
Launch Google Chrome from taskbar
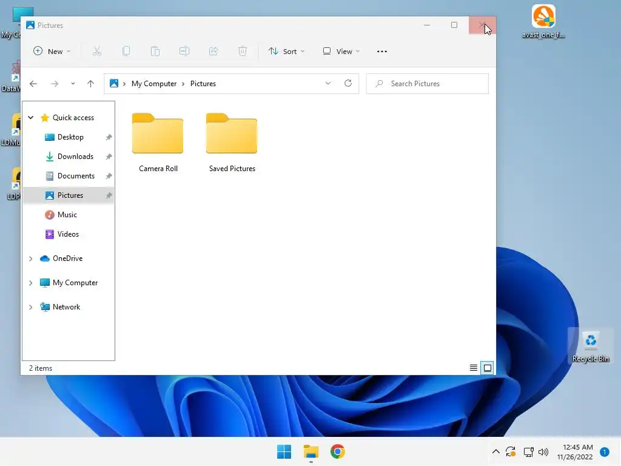337,451
